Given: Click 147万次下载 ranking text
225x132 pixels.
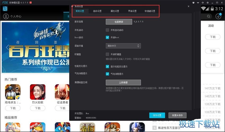Looking at the screenshot, I should pos(212,88).
